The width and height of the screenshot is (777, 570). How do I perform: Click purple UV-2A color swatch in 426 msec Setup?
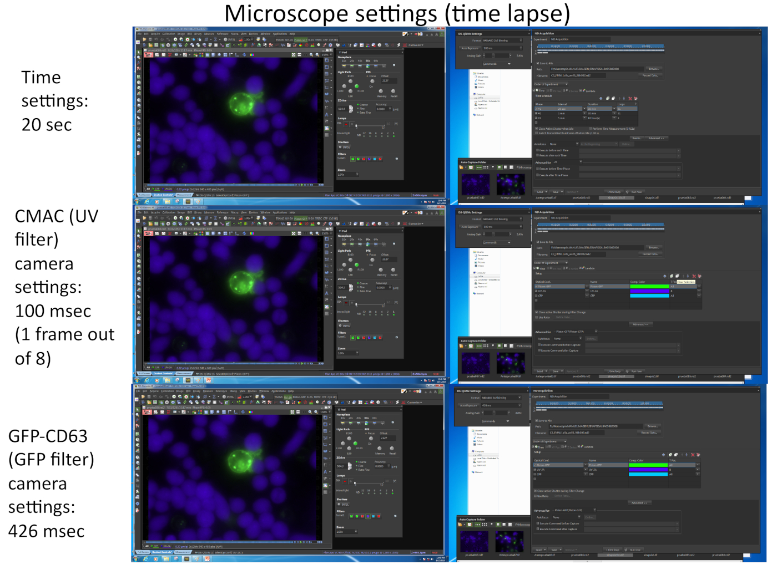(649, 470)
